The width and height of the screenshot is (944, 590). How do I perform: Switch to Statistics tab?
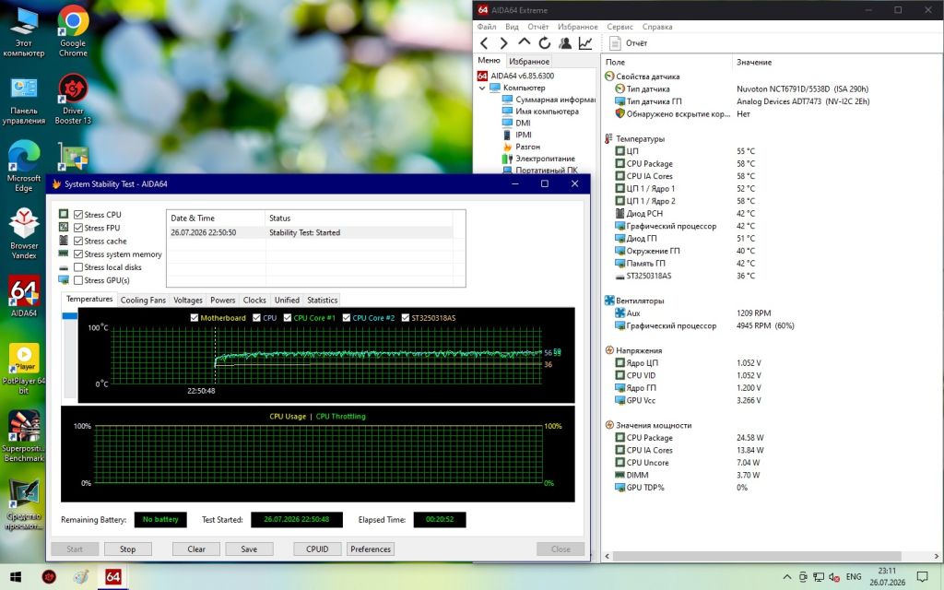pyautogui.click(x=322, y=300)
